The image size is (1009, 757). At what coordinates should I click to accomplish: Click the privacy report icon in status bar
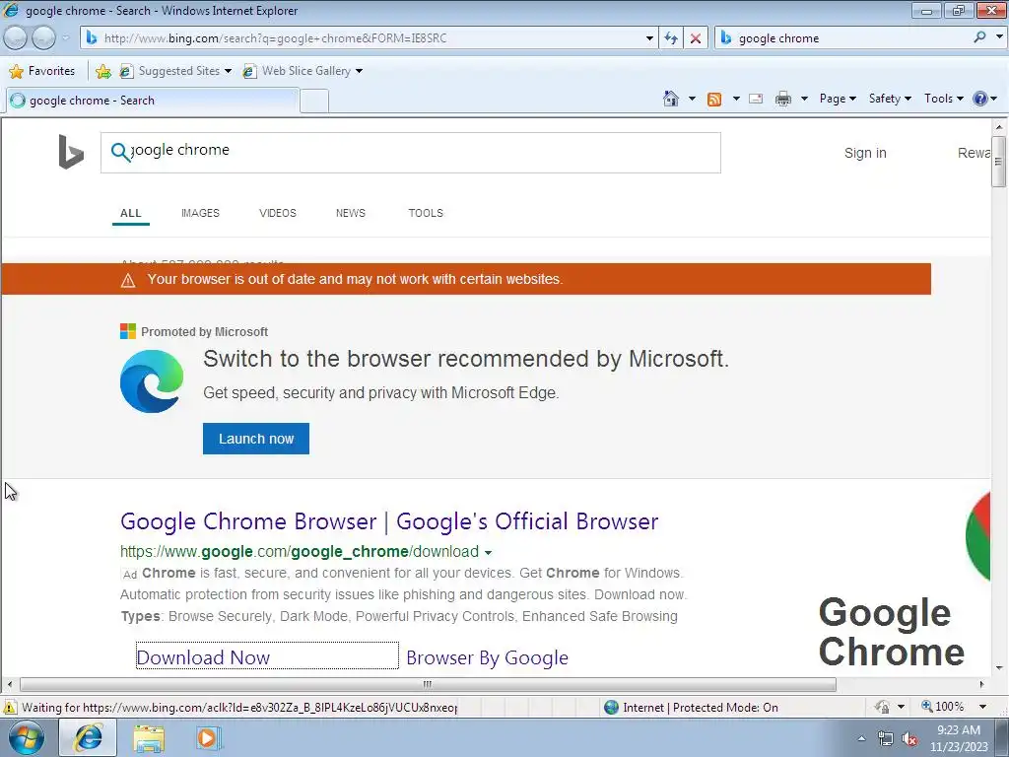tap(882, 707)
